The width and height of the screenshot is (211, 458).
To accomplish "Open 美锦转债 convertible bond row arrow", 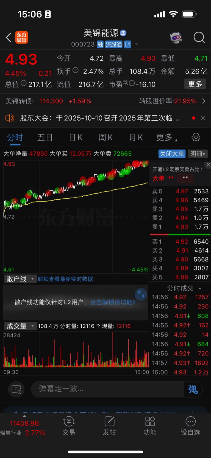I will tap(204, 101).
